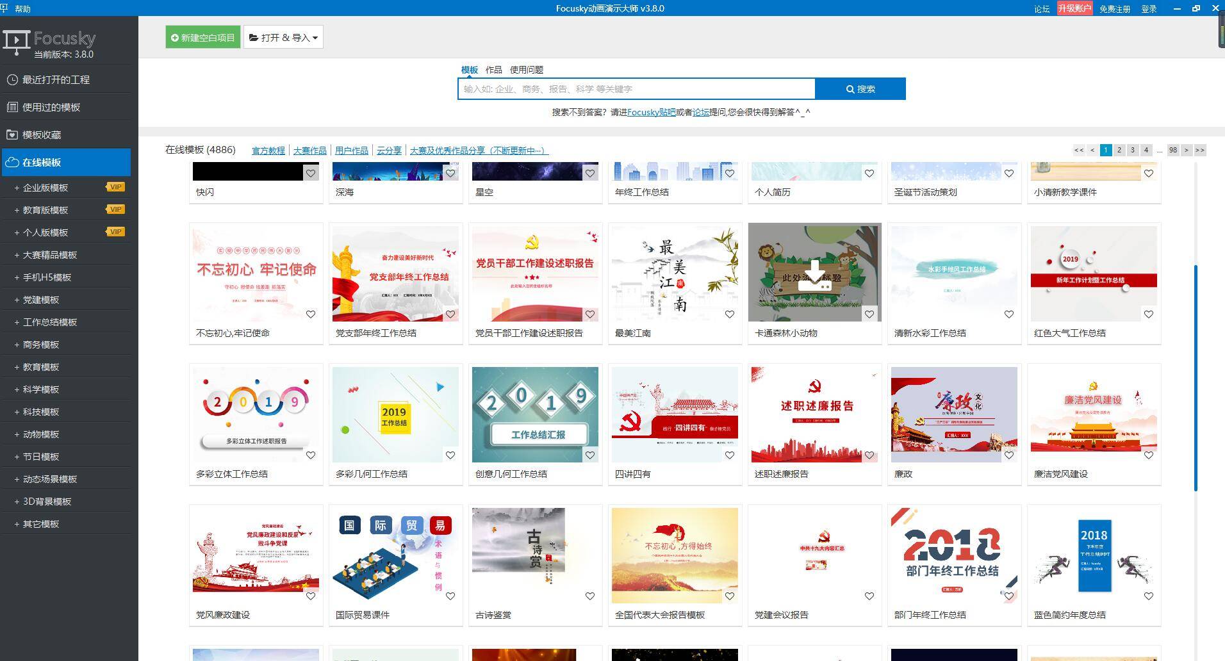The height and width of the screenshot is (661, 1225).
Task: Click the plus icon on 新建空白项目
Action: 175,38
